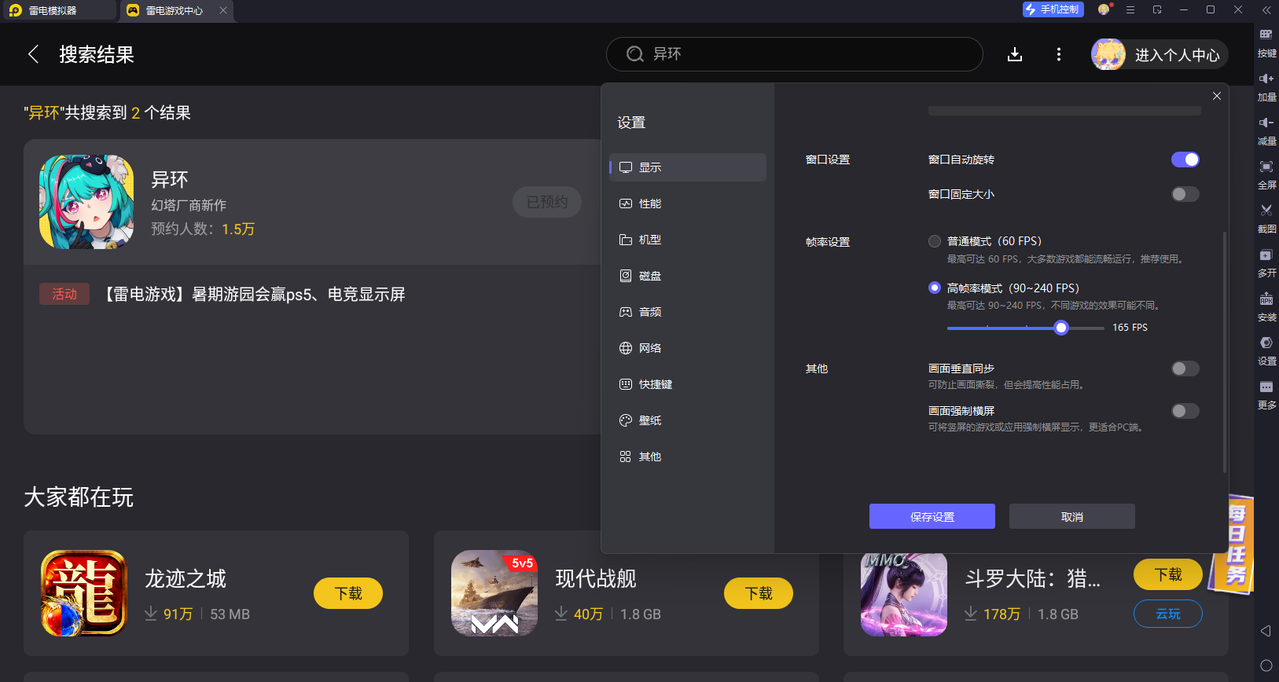Toggle 窗口自动旋转 switch off

click(x=1185, y=159)
